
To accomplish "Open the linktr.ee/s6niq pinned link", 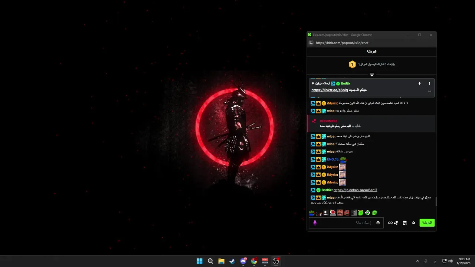I will click(x=330, y=90).
